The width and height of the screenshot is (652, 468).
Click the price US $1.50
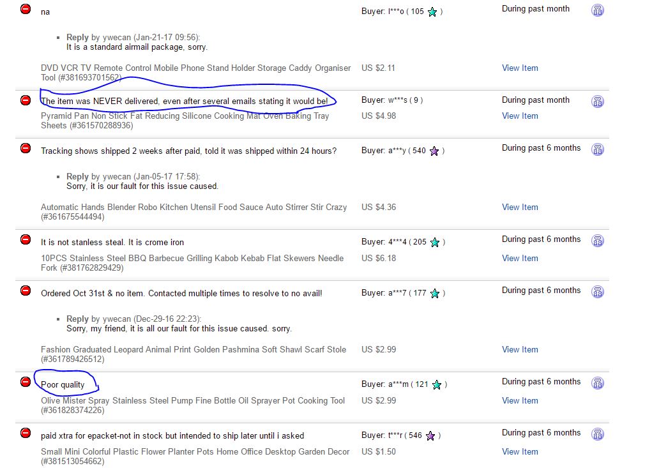(379, 452)
